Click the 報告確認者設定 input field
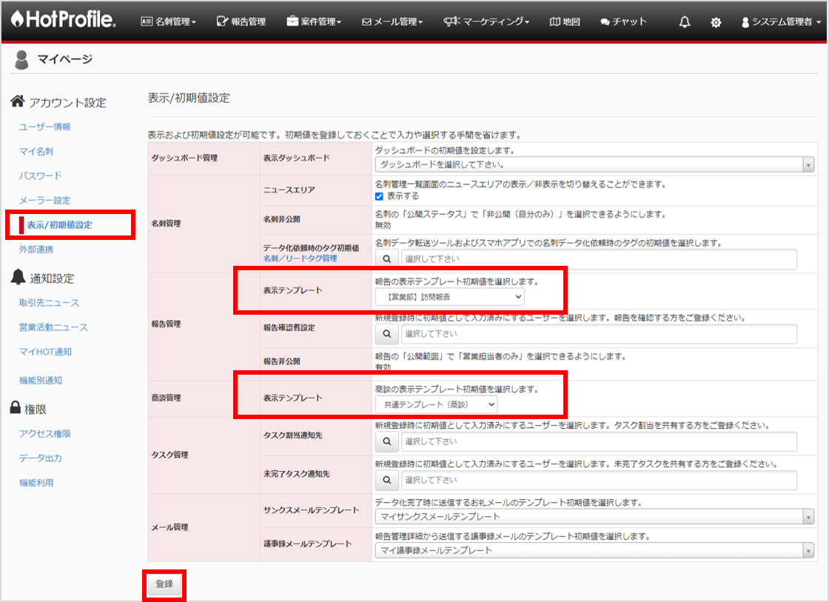This screenshot has width=829, height=602. tap(598, 335)
